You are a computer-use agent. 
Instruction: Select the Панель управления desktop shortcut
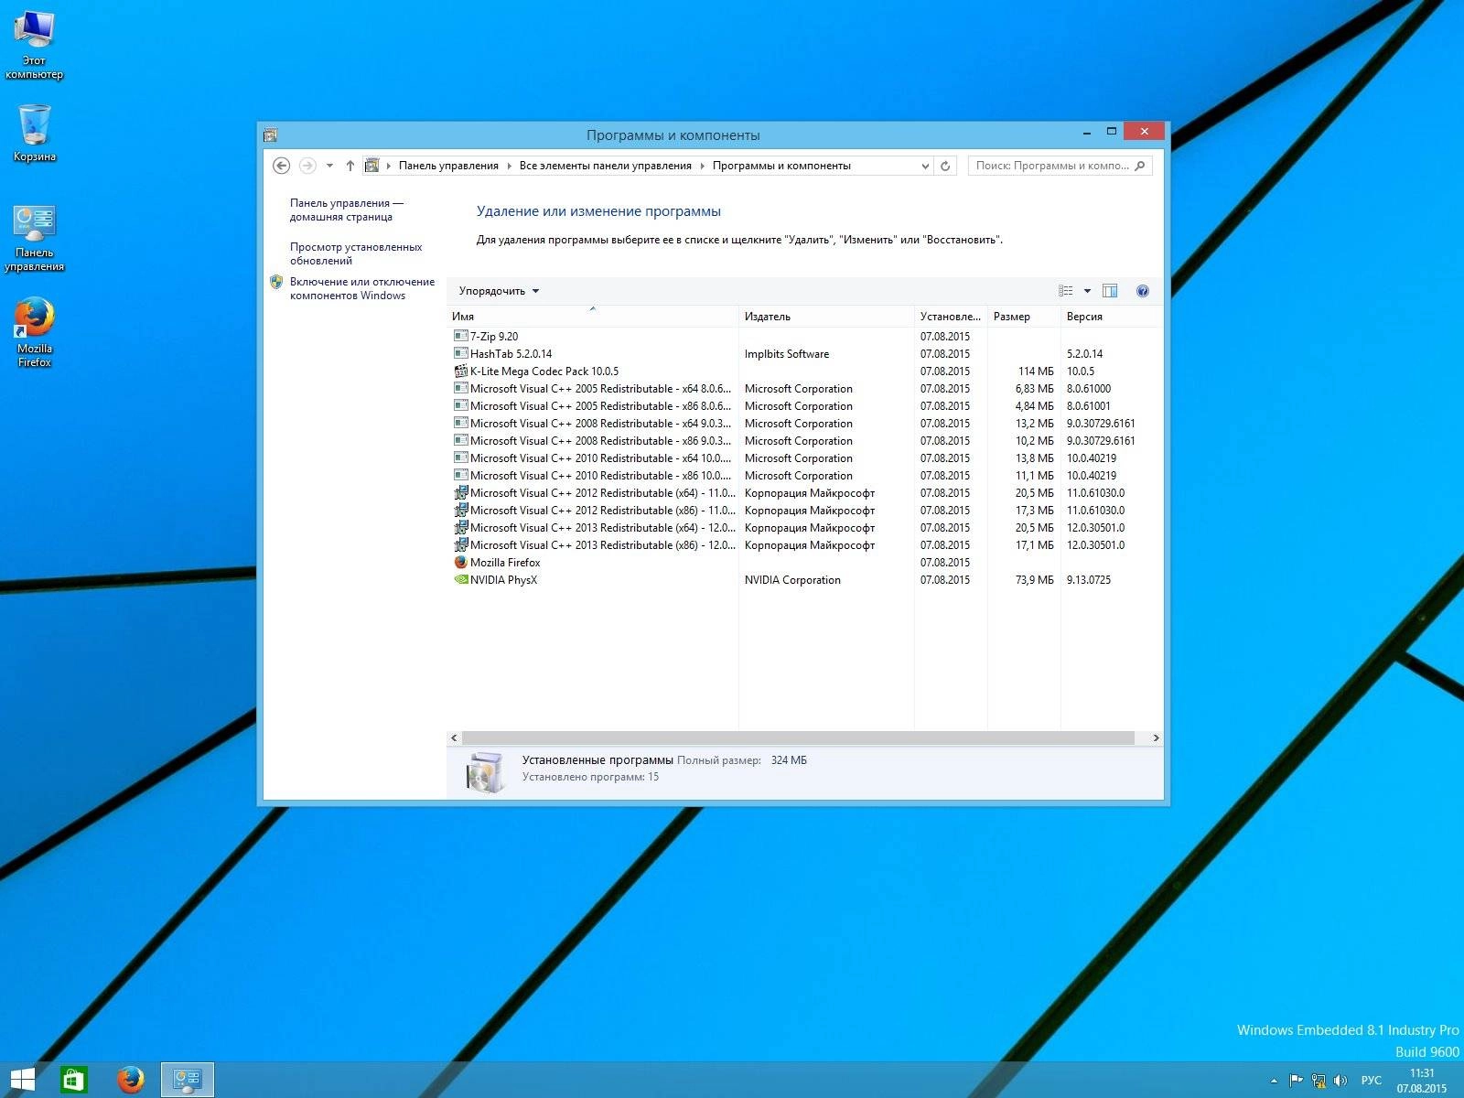[x=34, y=238]
